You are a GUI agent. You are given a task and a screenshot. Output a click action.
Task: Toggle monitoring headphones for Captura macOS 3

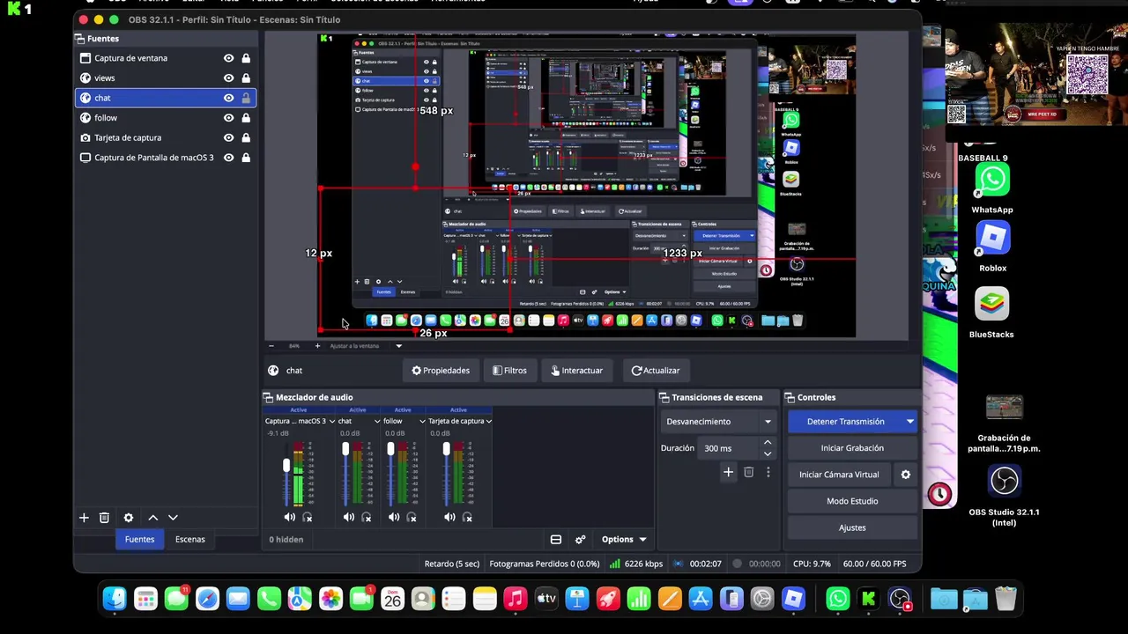click(x=308, y=517)
